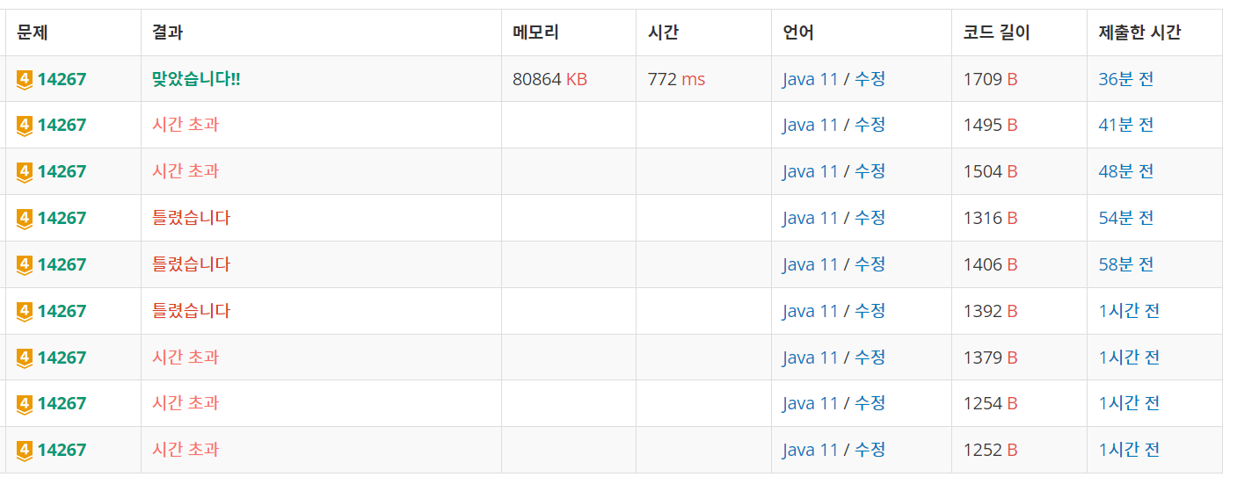The width and height of the screenshot is (1237, 484).
Task: Click the 틀렸습니다 result in the 1392 B row
Action: tap(191, 311)
